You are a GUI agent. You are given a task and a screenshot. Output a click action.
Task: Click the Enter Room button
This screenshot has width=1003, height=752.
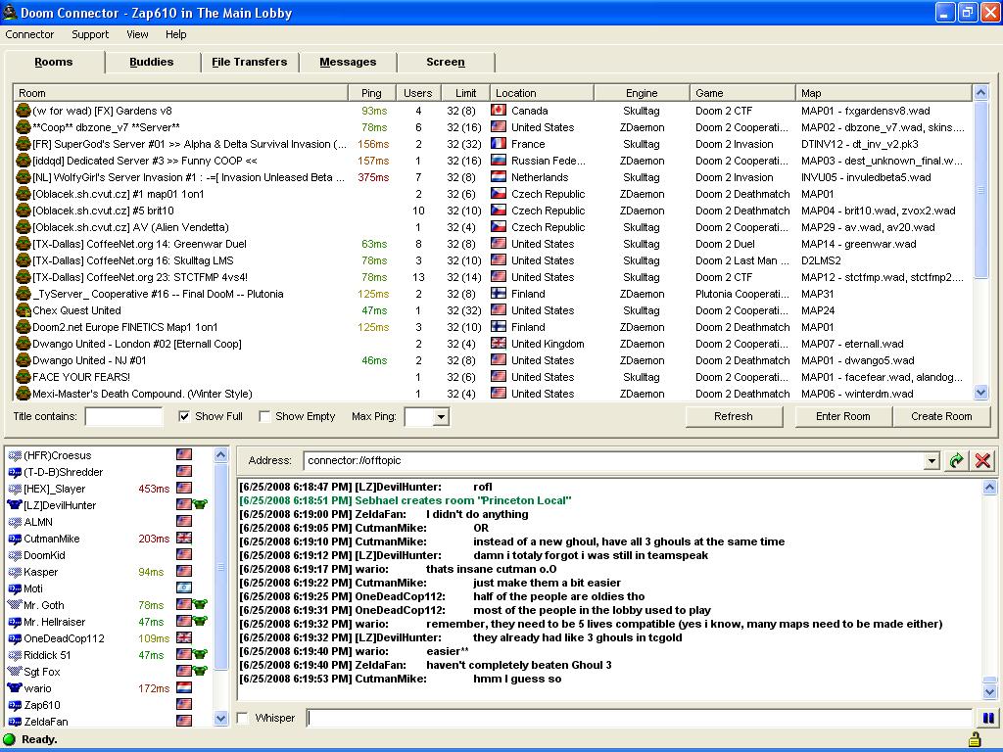842,416
